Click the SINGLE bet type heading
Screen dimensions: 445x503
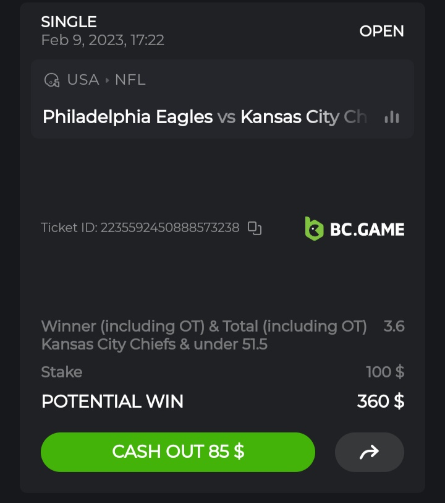click(x=69, y=22)
